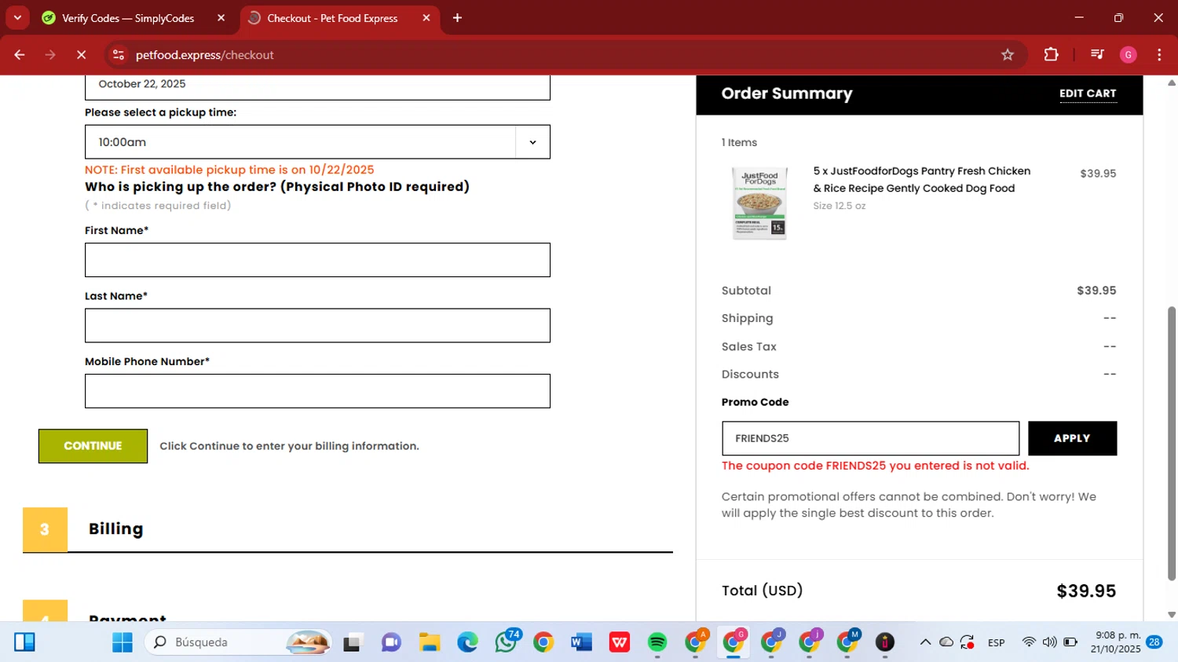Open the Windows Start menu
Image resolution: width=1178 pixels, height=662 pixels.
point(123,642)
